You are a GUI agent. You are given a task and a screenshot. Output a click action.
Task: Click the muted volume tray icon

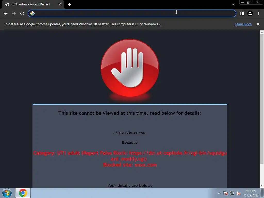[238, 193]
